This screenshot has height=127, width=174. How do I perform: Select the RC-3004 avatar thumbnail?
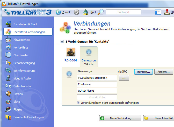coord(71,52)
